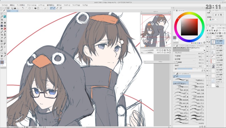Click the wrench icon in Tool Property panel
The image size is (226, 128).
pos(205,71)
